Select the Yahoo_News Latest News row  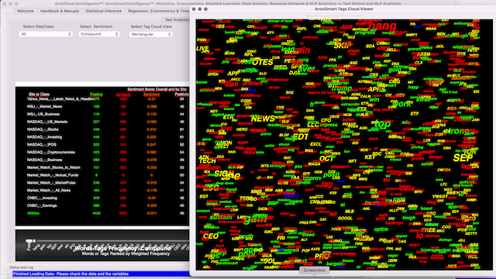pyautogui.click(x=102, y=99)
